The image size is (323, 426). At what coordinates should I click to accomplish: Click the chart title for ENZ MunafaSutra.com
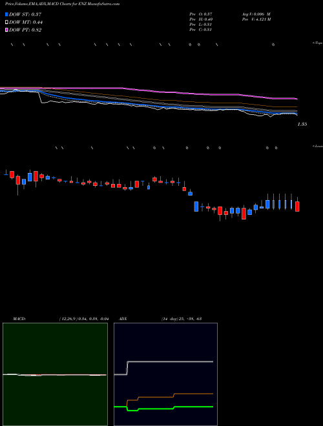[x=62, y=4]
